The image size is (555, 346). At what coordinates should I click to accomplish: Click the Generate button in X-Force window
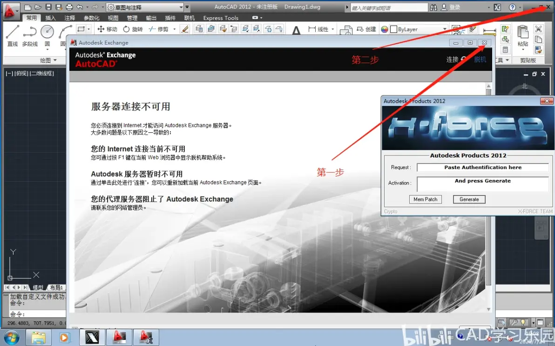(x=469, y=200)
